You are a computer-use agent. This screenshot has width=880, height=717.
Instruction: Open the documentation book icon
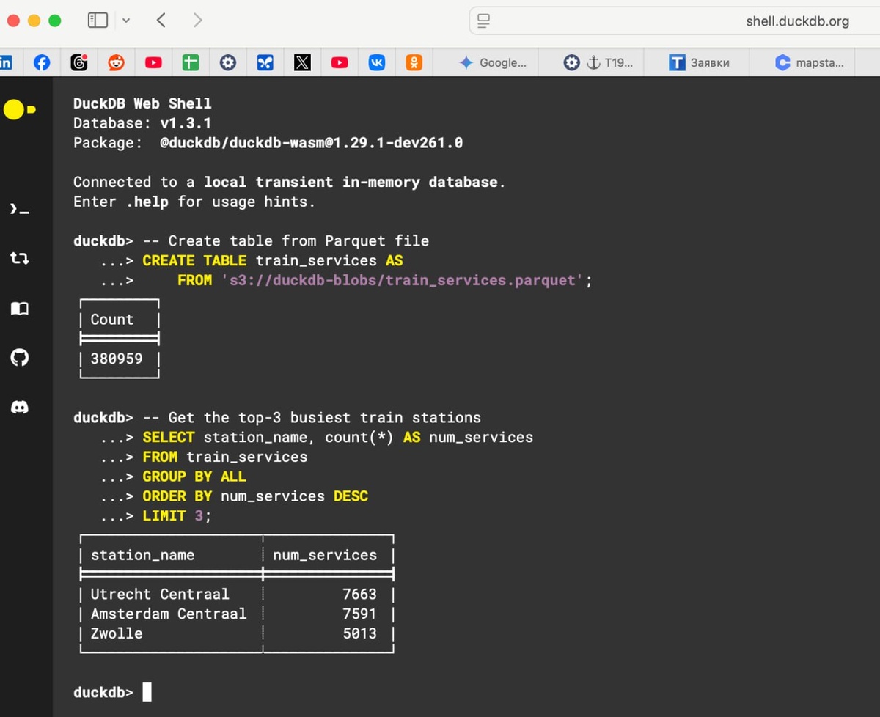coord(20,309)
